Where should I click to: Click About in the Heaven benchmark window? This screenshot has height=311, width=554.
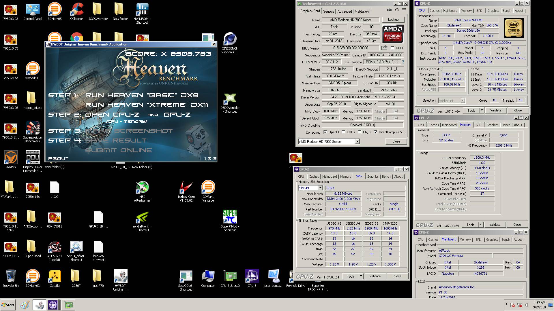(x=58, y=159)
